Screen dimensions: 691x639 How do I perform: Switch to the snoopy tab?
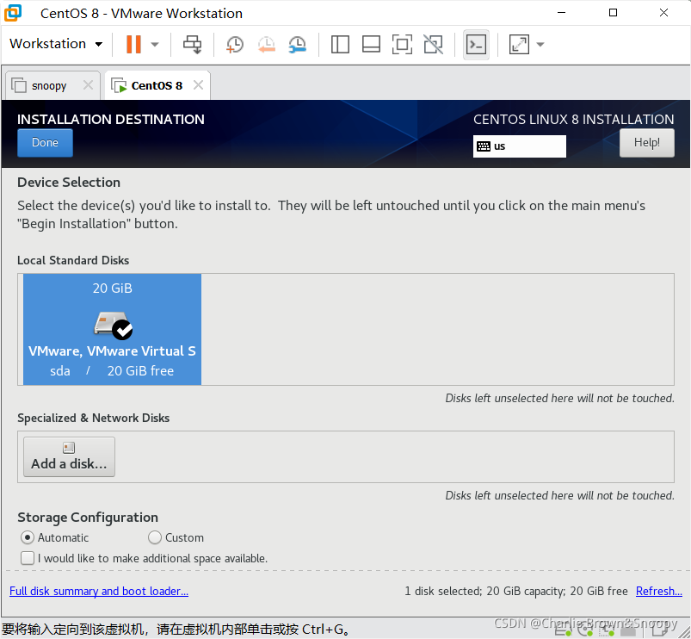48,85
